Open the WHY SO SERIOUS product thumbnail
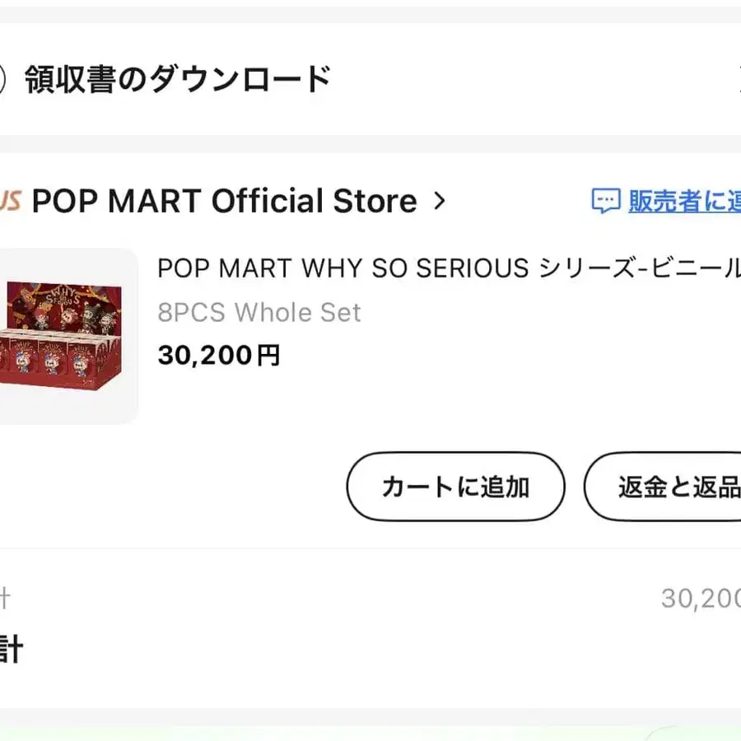 pos(66,336)
